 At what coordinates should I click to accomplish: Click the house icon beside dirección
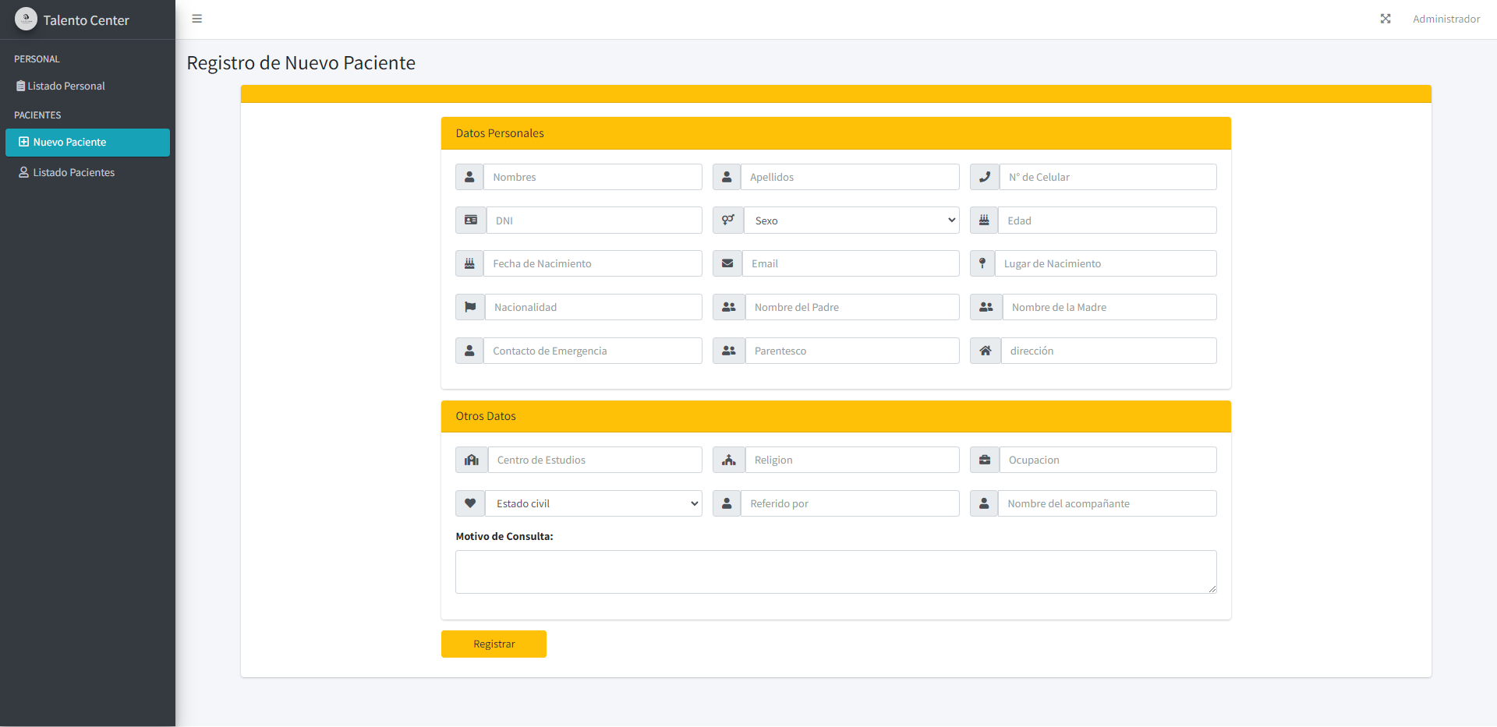(x=986, y=351)
